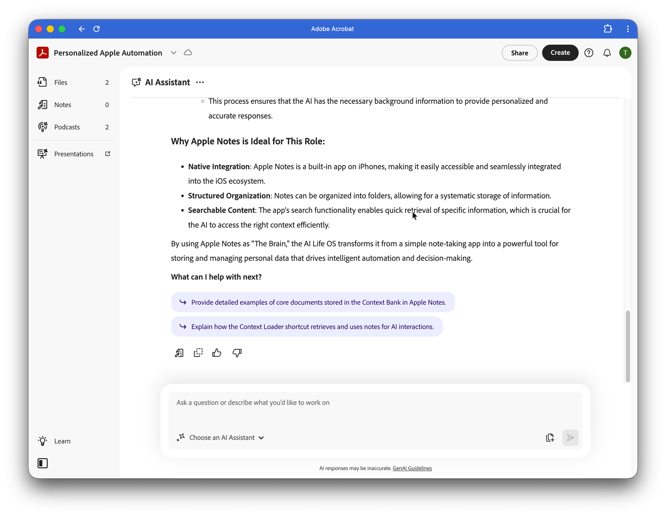The height and width of the screenshot is (516, 666).
Task: Click the cloud sync status icon
Action: 188,53
